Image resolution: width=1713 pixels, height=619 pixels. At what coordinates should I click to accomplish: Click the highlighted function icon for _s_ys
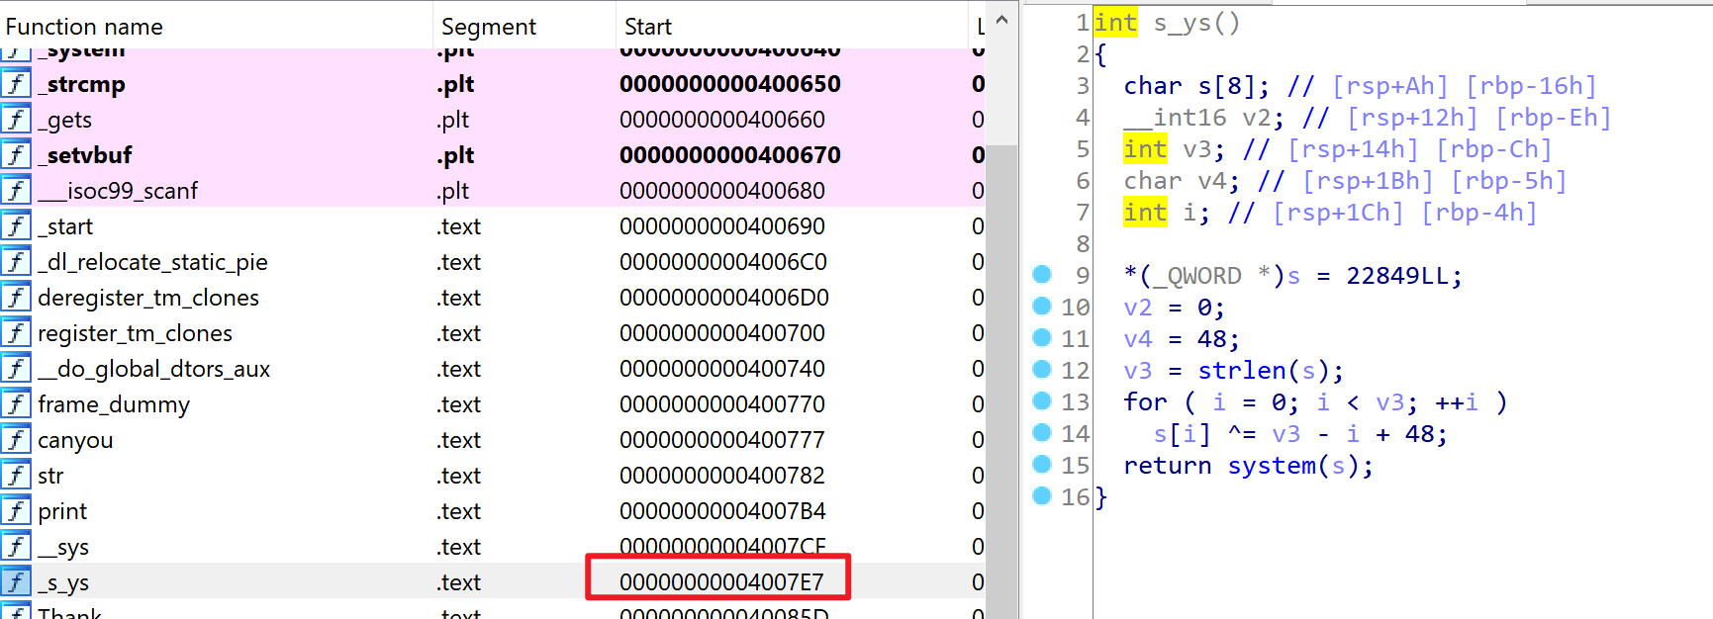pyautogui.click(x=16, y=582)
